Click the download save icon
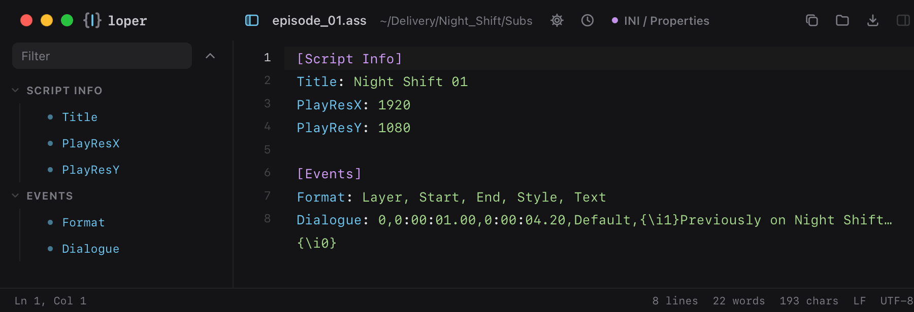 click(873, 20)
